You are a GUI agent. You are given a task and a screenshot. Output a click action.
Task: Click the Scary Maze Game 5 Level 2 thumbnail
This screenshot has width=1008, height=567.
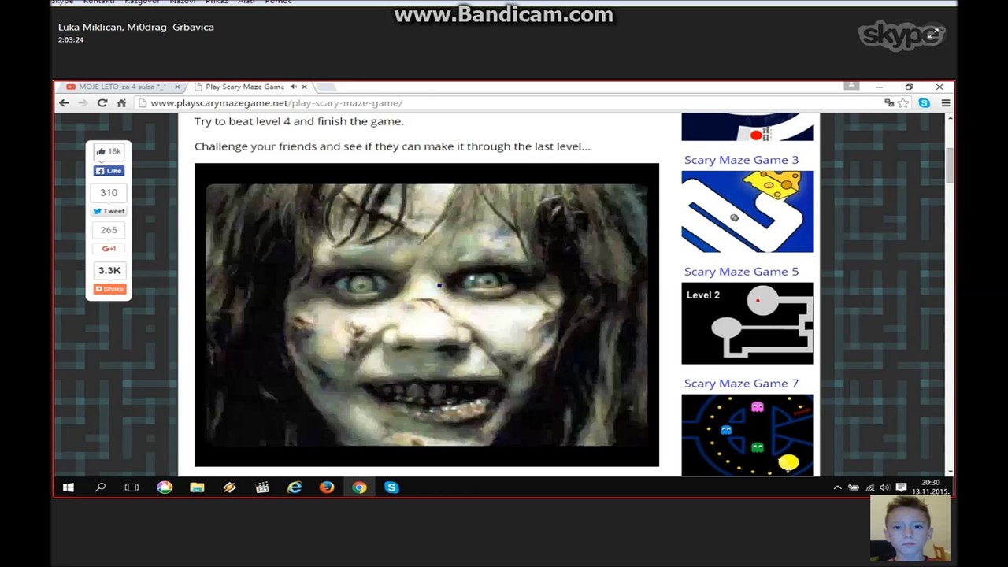coord(747,324)
